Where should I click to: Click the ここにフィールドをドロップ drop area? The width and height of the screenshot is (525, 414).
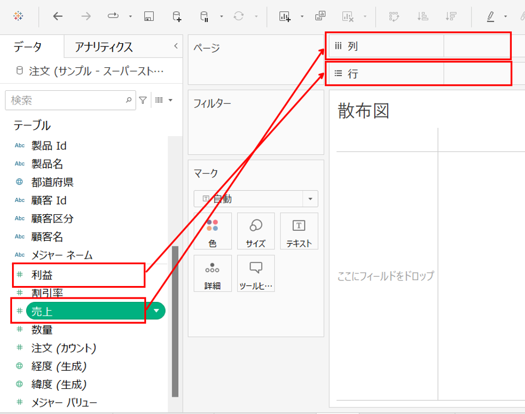tap(386, 276)
